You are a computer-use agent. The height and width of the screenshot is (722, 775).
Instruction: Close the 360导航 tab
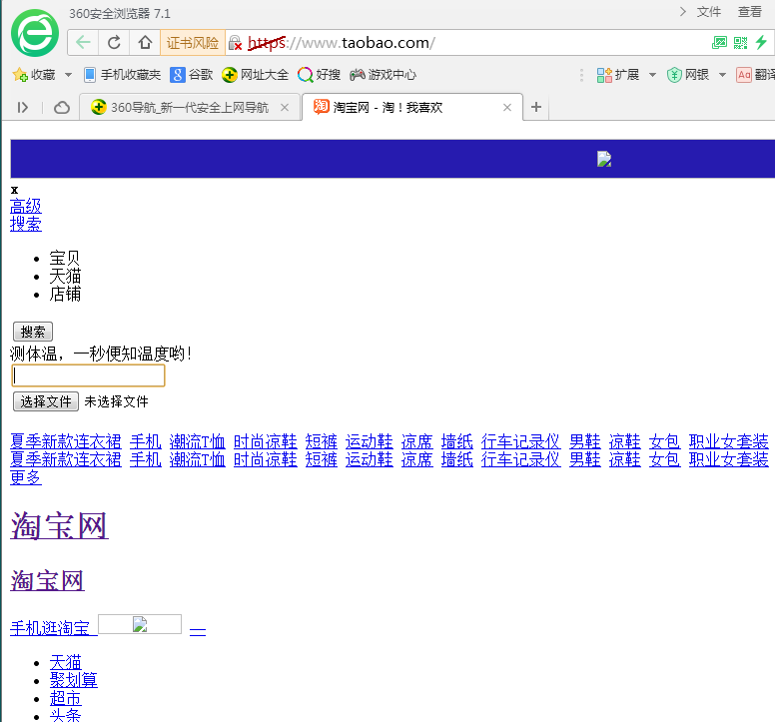(285, 107)
